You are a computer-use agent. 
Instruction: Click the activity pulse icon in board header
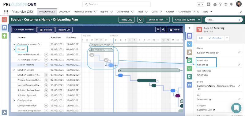[141, 20]
